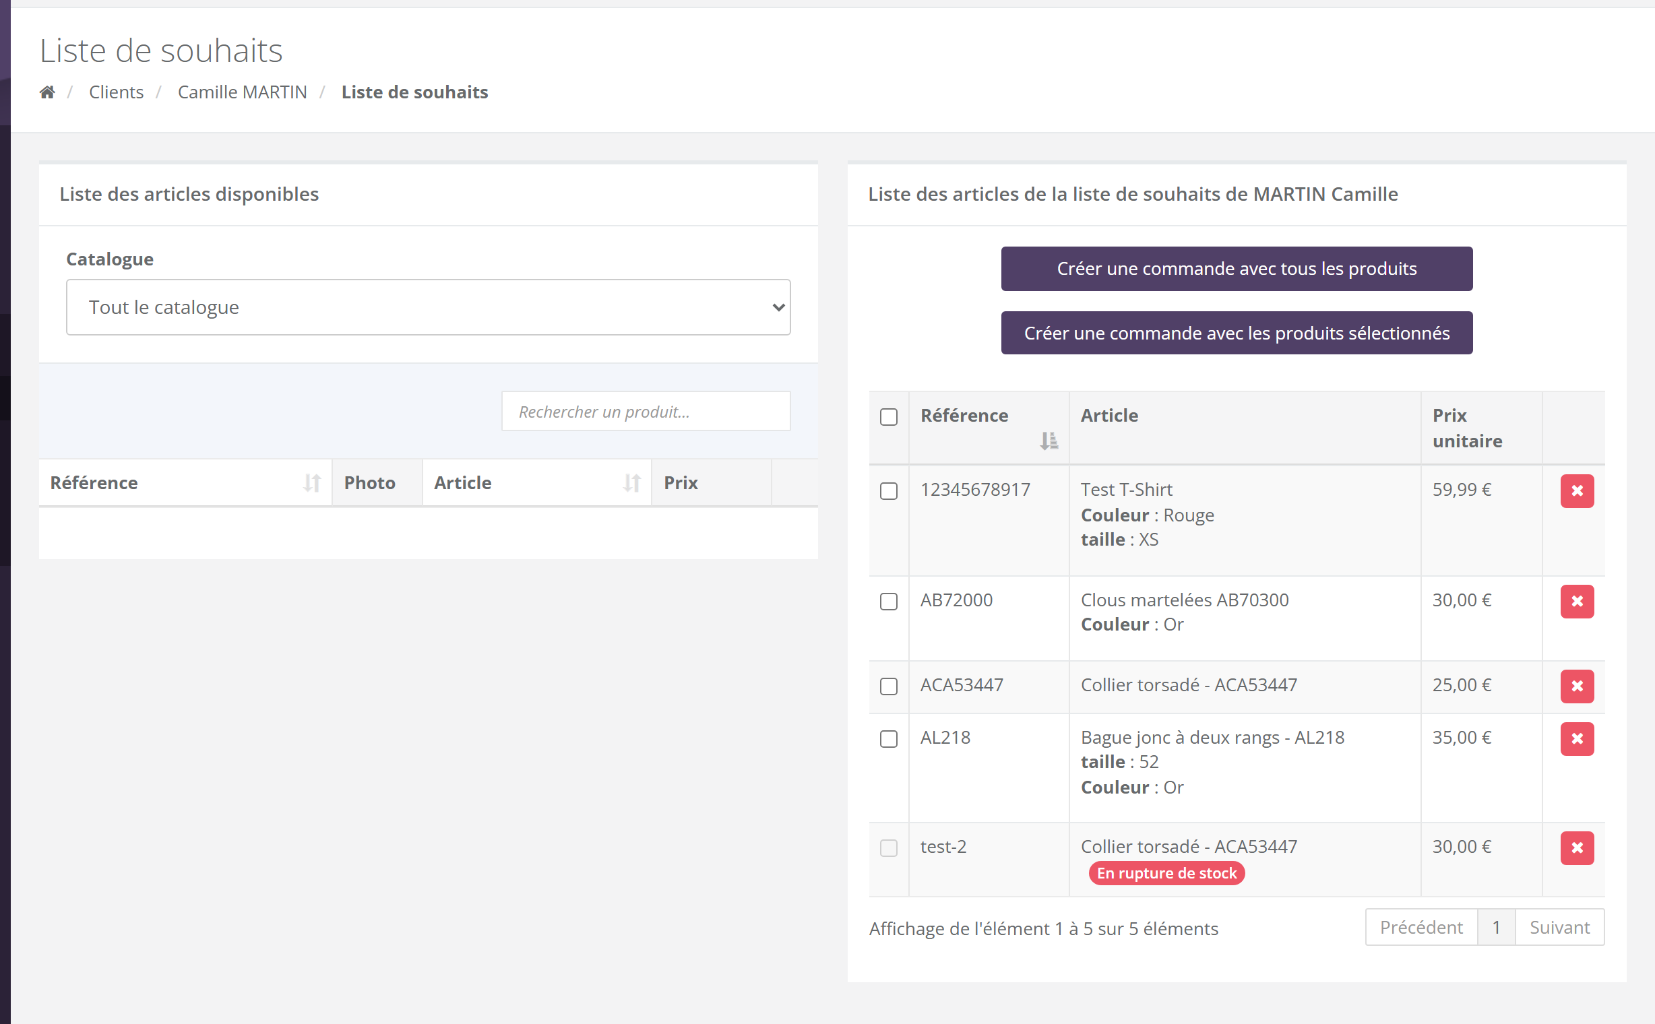Delete the AL218 Bague jonc row
The width and height of the screenshot is (1655, 1024).
click(x=1576, y=739)
